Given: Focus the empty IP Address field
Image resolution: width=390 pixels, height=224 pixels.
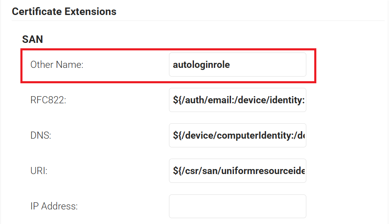Looking at the screenshot, I should click(x=237, y=206).
